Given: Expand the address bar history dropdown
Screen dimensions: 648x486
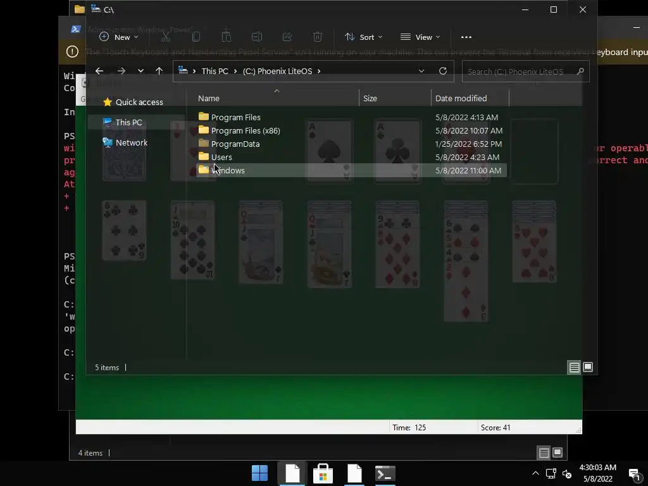Looking at the screenshot, I should tap(421, 71).
